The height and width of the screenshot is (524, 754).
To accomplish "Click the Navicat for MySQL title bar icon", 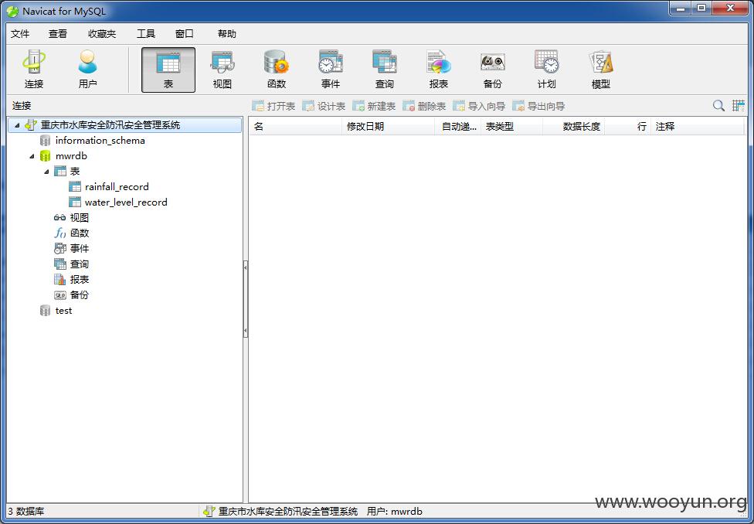I will click(12, 11).
